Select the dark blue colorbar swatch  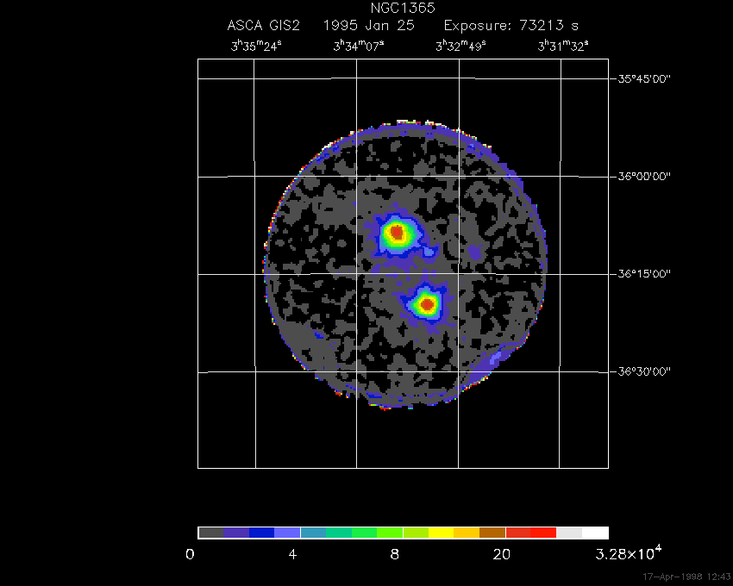(262, 533)
